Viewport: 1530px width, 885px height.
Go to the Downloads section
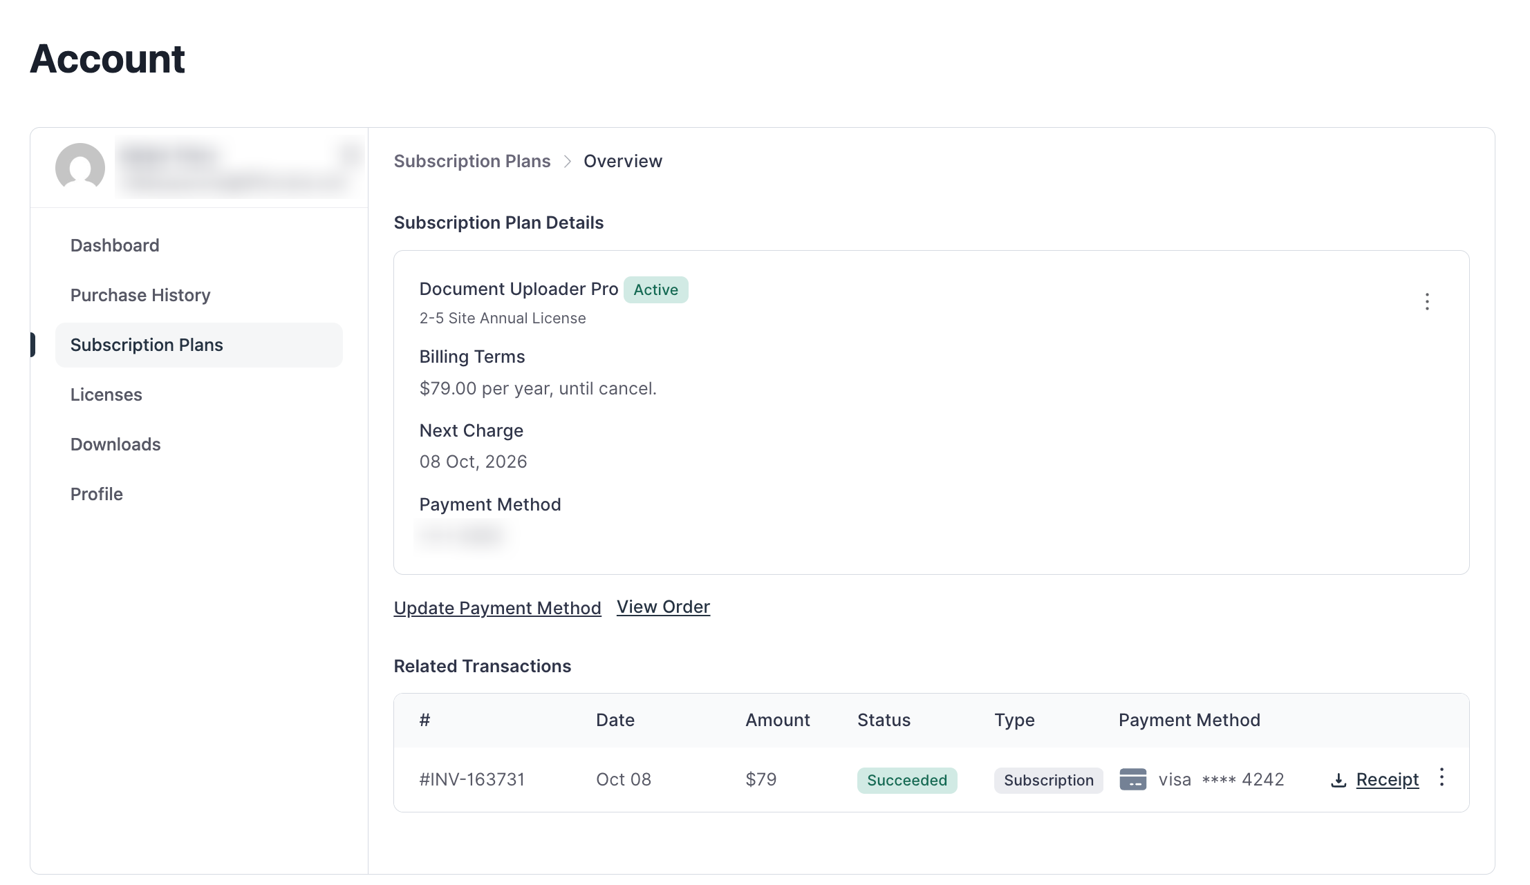click(115, 444)
